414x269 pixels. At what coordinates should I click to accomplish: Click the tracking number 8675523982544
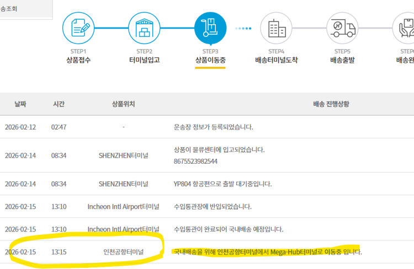pyautogui.click(x=195, y=161)
